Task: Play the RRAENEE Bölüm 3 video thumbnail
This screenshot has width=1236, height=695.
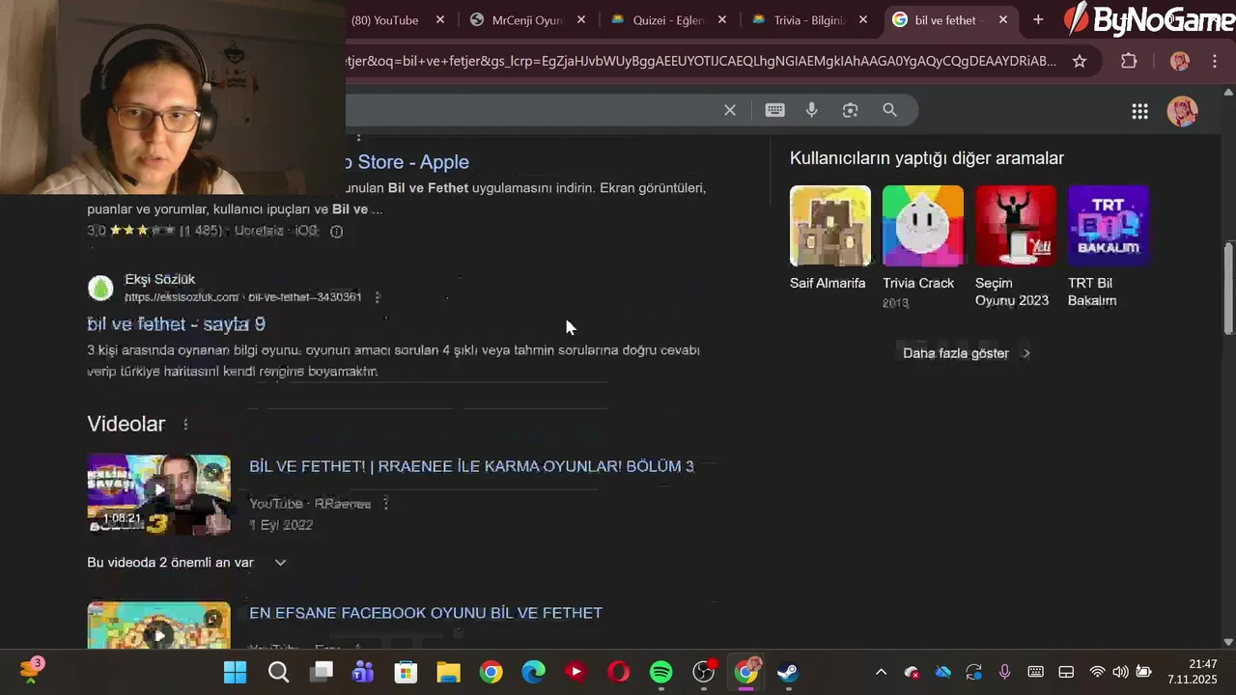Action: click(x=158, y=494)
